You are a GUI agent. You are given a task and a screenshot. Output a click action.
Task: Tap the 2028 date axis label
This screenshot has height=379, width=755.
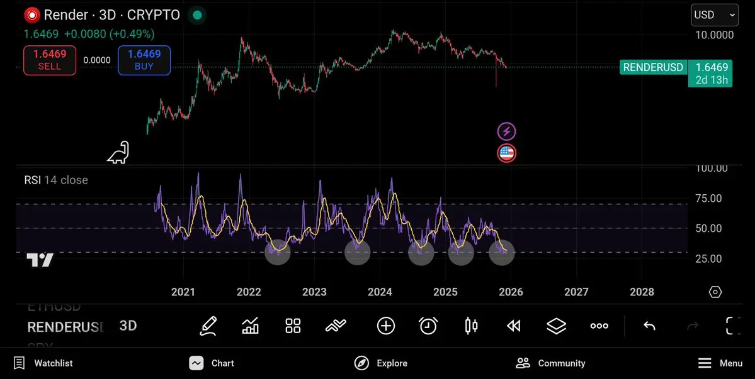642,292
